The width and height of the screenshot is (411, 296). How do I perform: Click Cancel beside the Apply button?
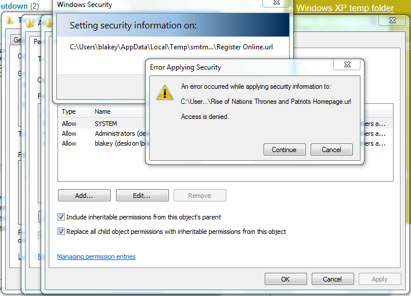click(332, 279)
